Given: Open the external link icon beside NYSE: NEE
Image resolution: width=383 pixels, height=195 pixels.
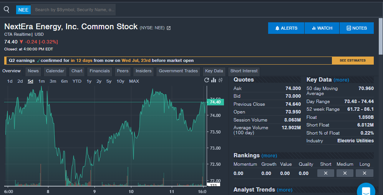Looking at the screenshot, I should click(169, 28).
